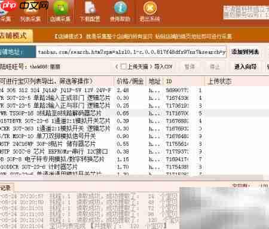Click the price cell 2.48
The height and width of the screenshot is (229, 269).
pyautogui.click(x=123, y=90)
